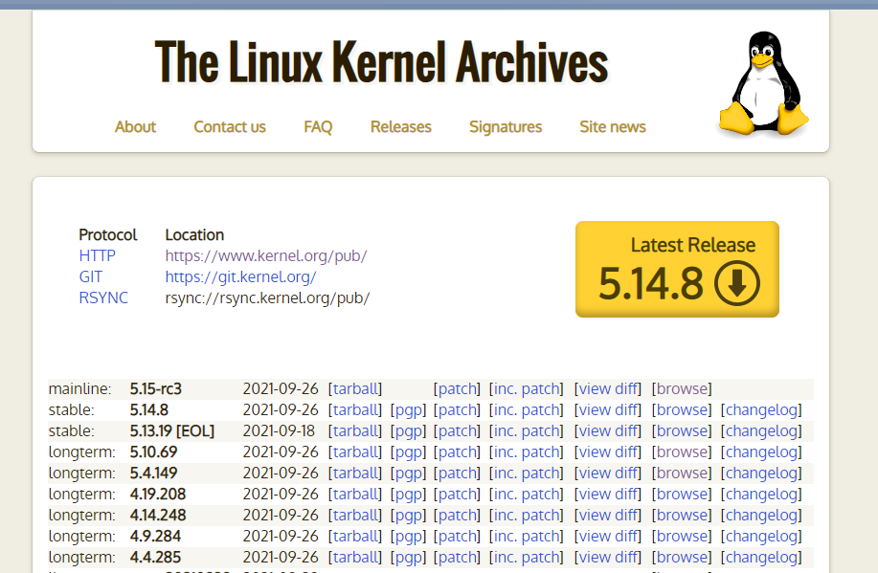878x573 pixels.
Task: Open pgp for longterm 5.10.69
Action: tap(408, 452)
